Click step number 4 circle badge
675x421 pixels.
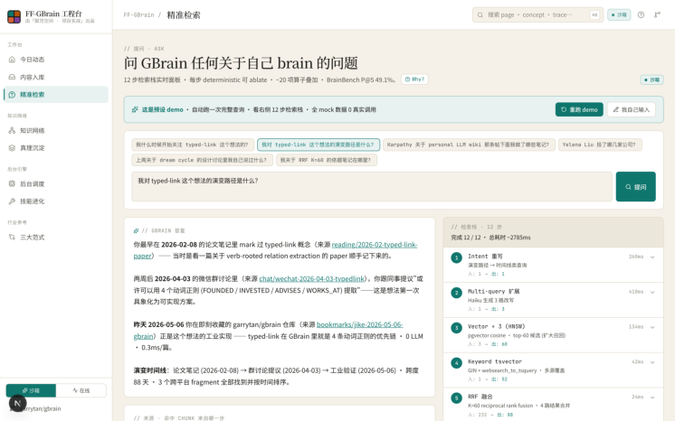click(456, 363)
